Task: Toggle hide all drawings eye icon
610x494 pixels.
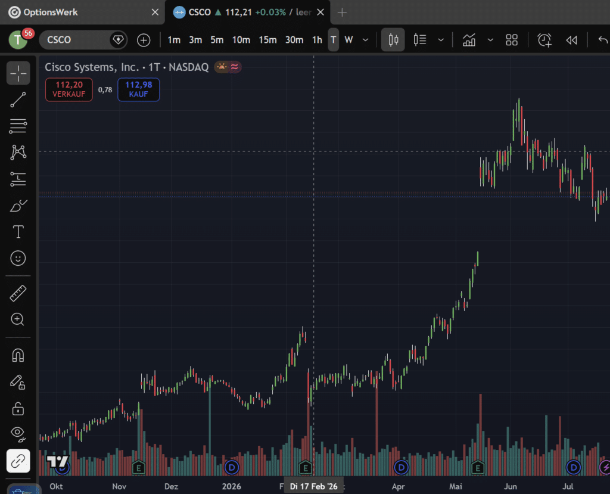Action: [18, 434]
